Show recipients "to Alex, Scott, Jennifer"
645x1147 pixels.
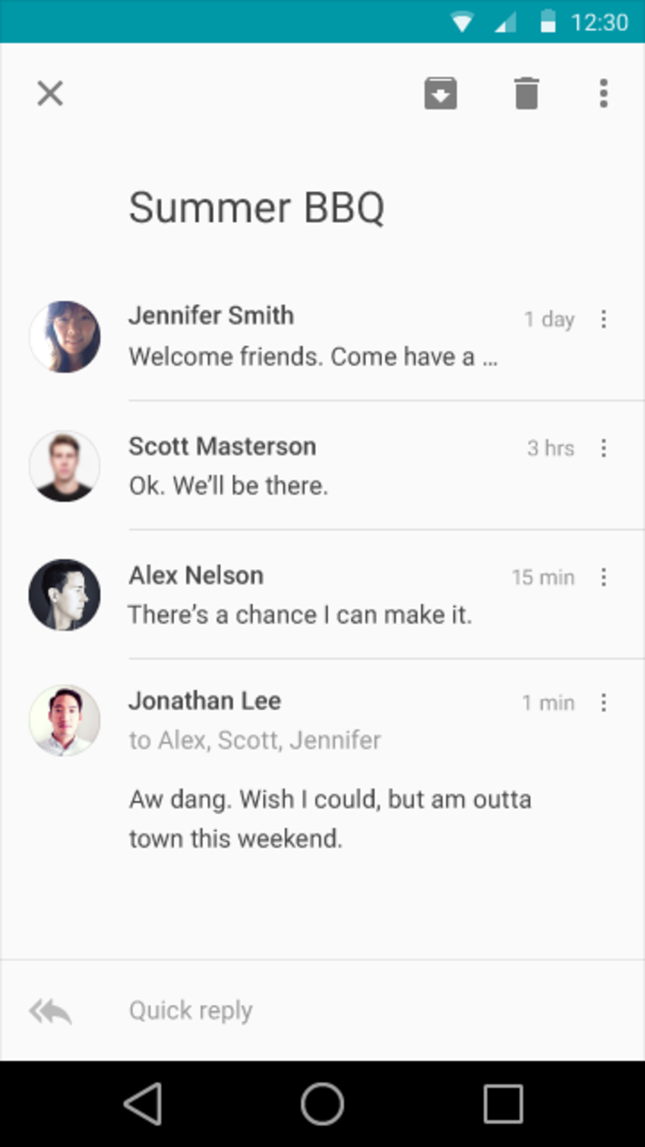(255, 740)
